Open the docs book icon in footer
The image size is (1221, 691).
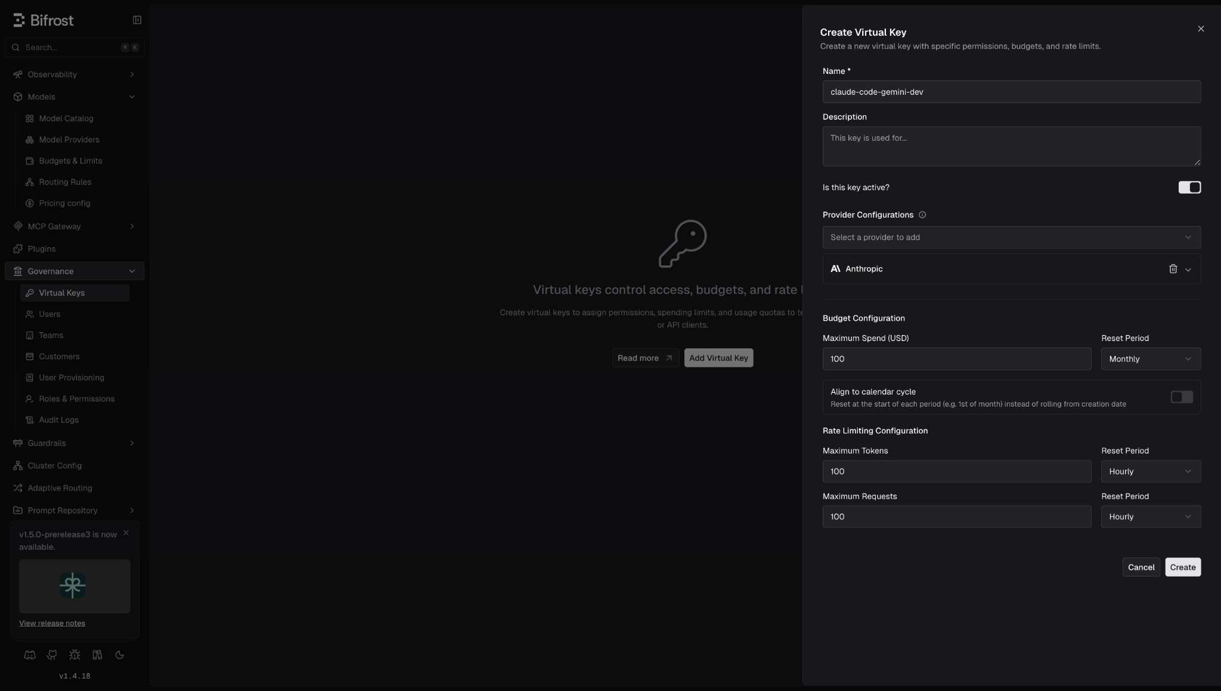tap(97, 655)
